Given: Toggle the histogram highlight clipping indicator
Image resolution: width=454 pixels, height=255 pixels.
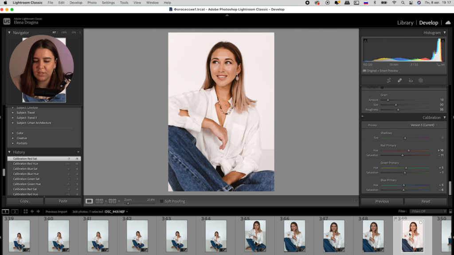Looking at the screenshot, I should pos(442,41).
